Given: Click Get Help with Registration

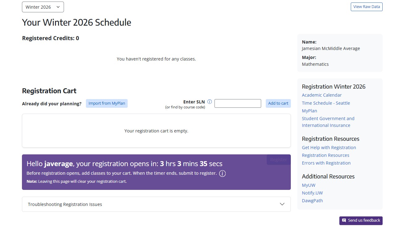Looking at the screenshot, I should pyautogui.click(x=329, y=147).
